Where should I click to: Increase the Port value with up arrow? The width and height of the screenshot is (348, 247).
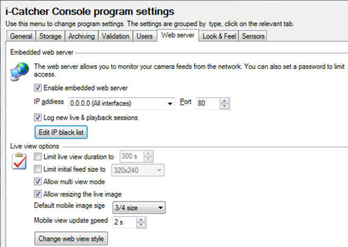tap(225, 101)
